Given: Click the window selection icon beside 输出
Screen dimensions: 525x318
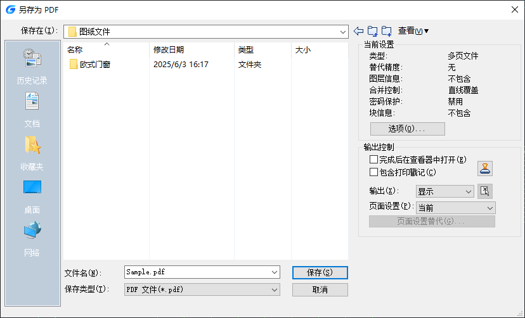Looking at the screenshot, I should click(485, 191).
